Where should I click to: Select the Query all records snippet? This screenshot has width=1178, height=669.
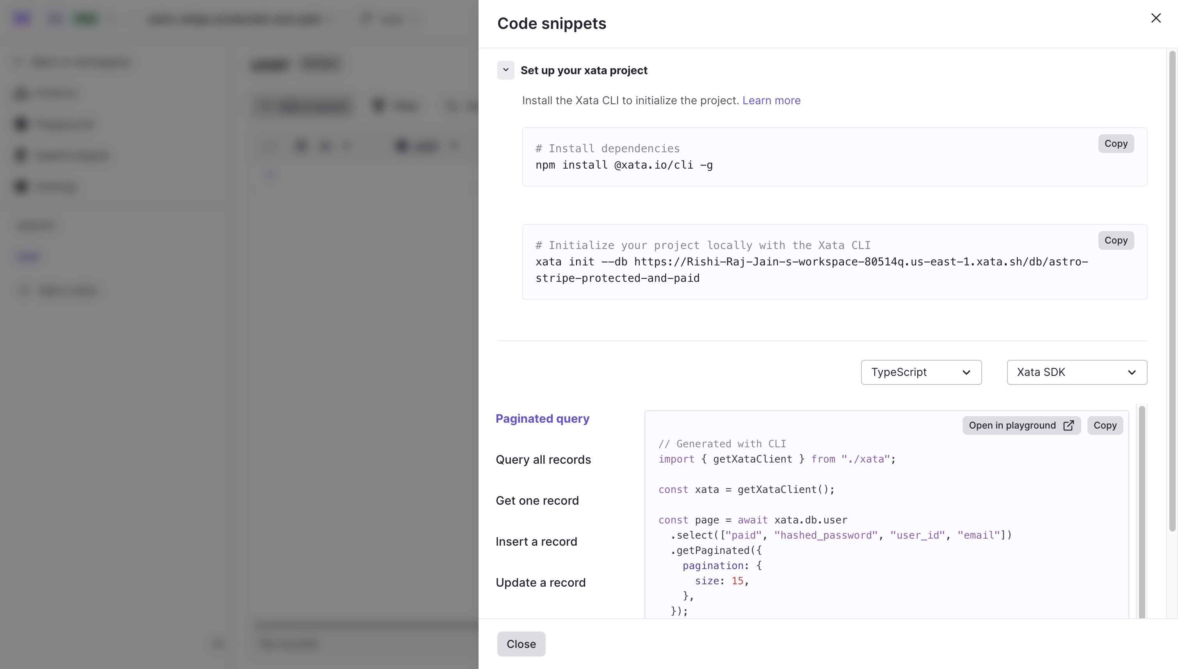[x=543, y=459]
